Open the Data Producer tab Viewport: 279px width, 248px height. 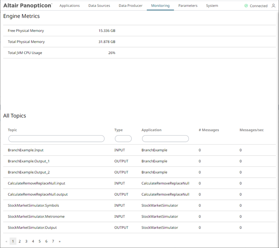[130, 6]
